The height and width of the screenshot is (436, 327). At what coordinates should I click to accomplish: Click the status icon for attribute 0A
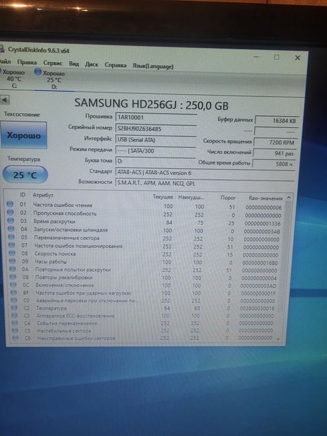[x=13, y=269]
